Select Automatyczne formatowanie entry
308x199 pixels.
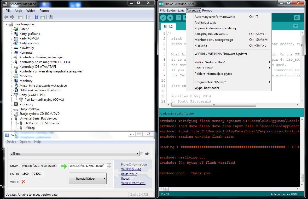(x=229, y=17)
